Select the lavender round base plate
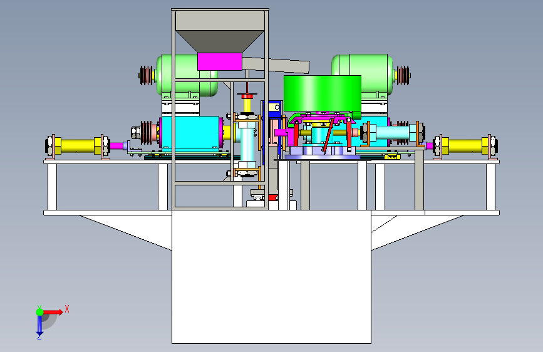Viewport: 543px width, 352px height. (x=322, y=157)
